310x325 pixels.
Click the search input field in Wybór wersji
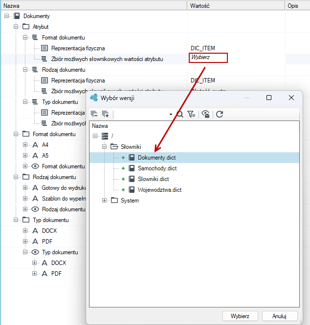142,114
